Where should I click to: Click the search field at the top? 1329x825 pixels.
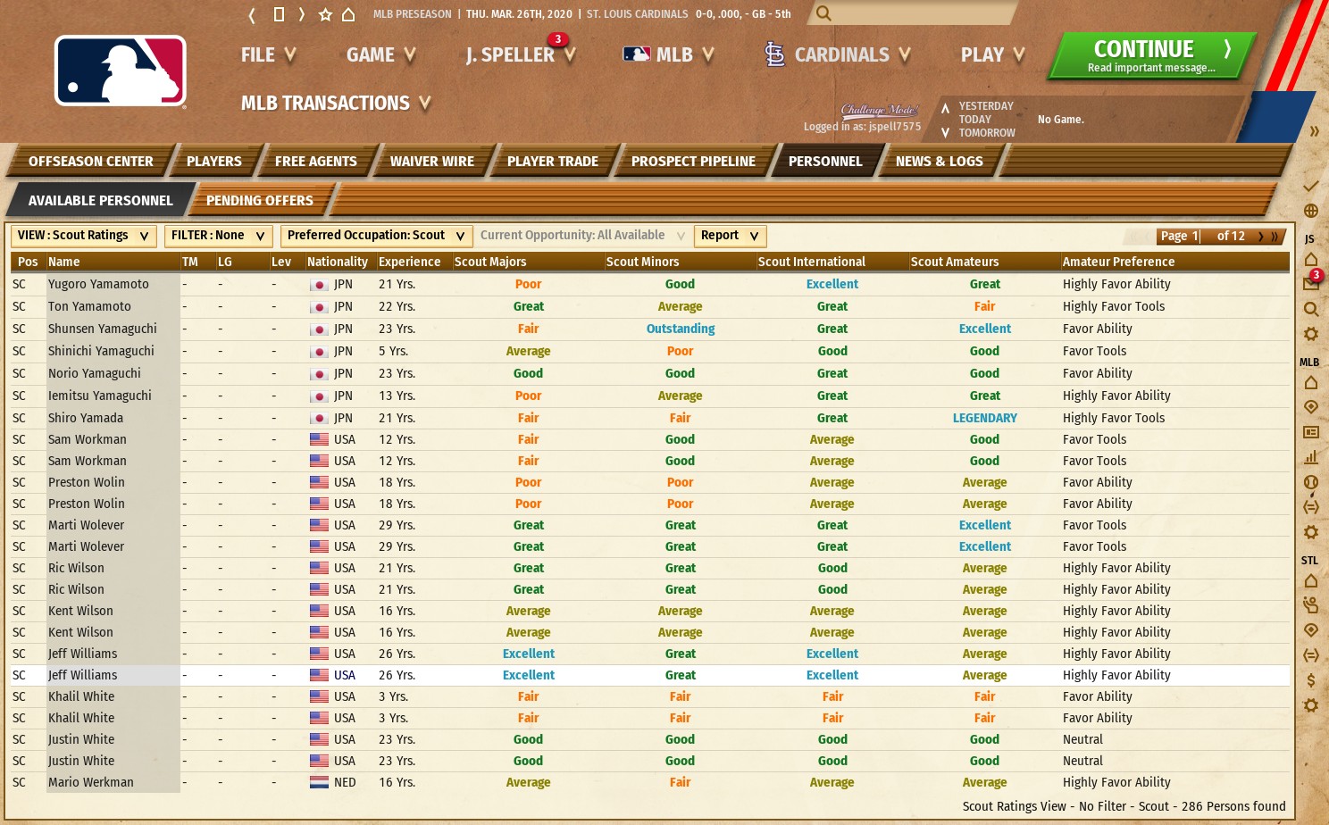point(920,13)
